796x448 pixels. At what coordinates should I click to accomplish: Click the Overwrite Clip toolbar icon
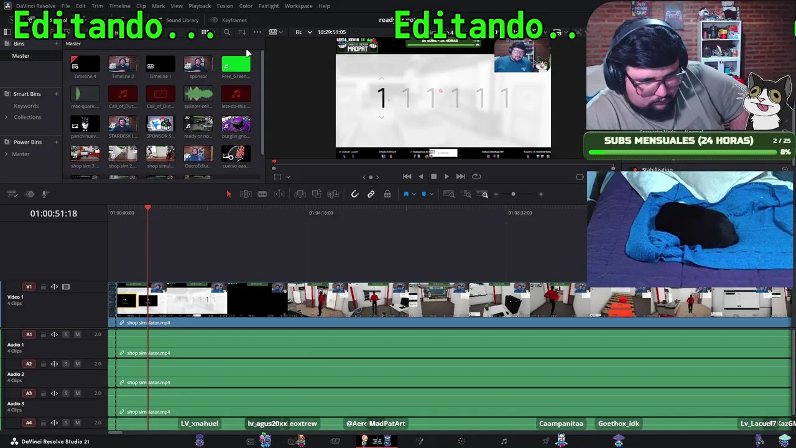click(317, 194)
